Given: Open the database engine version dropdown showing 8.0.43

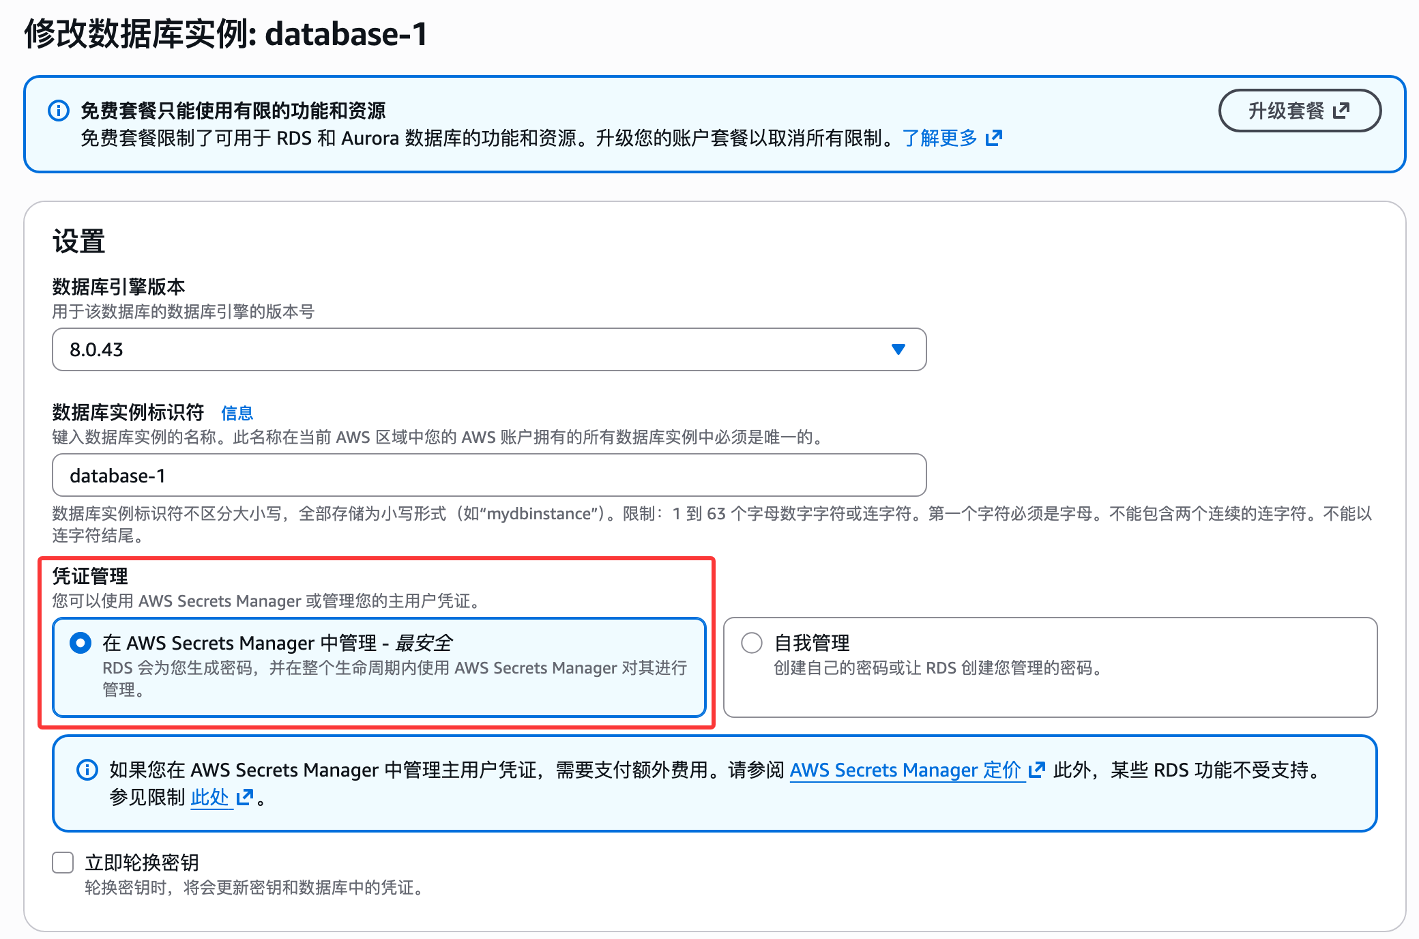Looking at the screenshot, I should 488,350.
